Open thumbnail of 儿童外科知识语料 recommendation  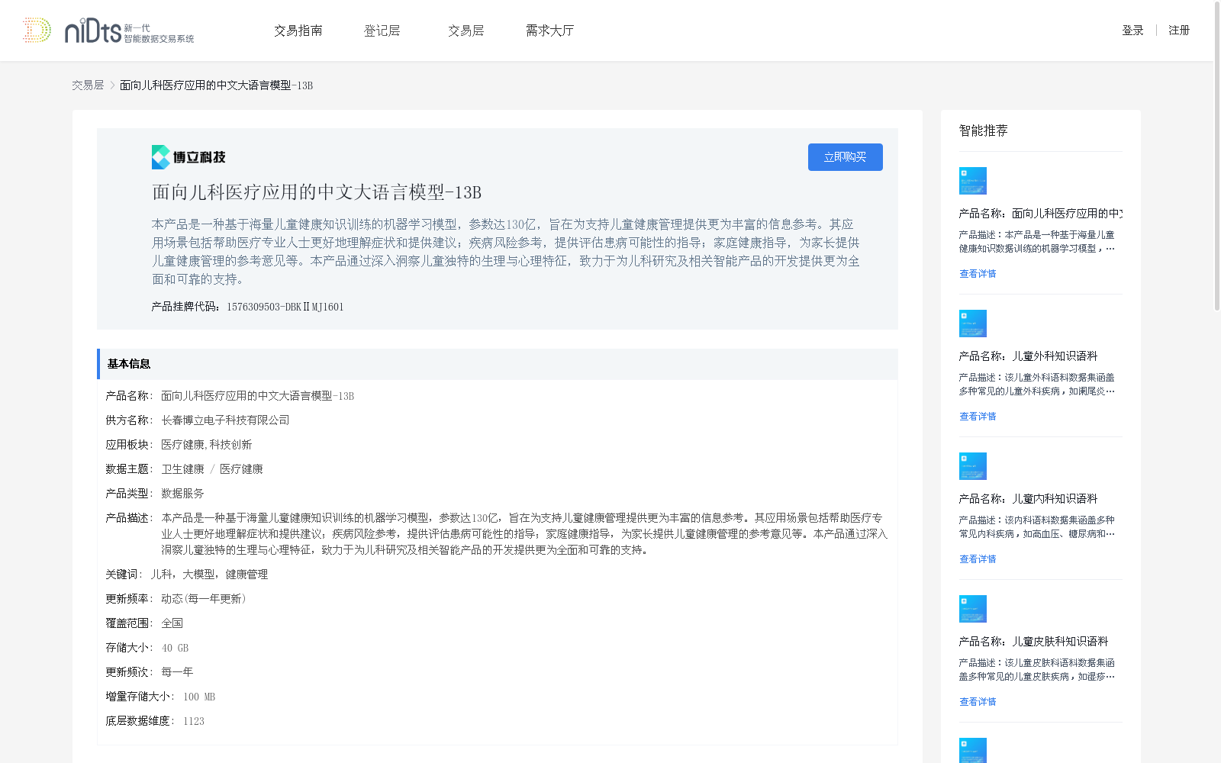973,324
